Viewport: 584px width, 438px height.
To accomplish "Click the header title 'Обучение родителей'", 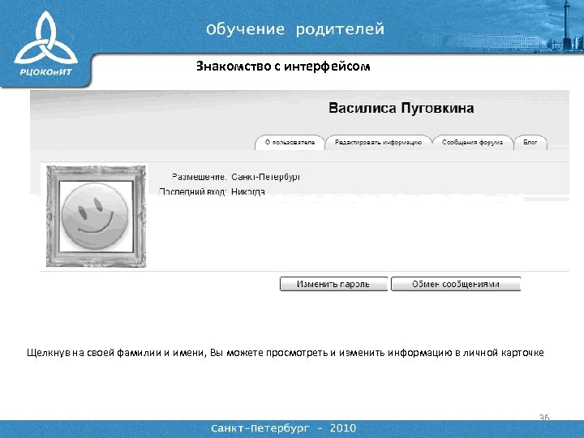I will [x=295, y=29].
